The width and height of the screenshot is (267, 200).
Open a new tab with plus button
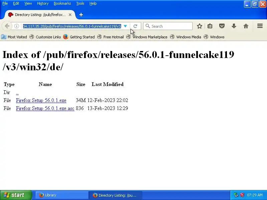click(x=81, y=15)
